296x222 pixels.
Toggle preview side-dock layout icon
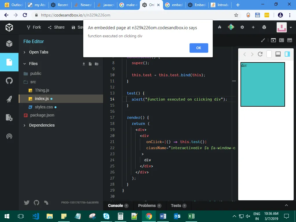(287, 54)
